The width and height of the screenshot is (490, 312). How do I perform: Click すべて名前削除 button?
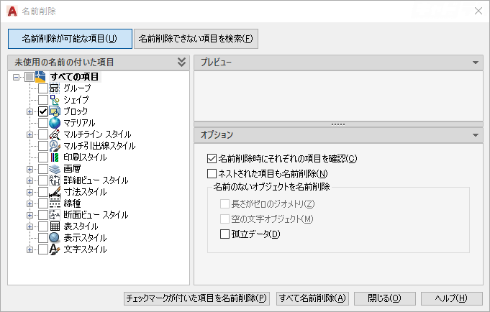point(312,298)
